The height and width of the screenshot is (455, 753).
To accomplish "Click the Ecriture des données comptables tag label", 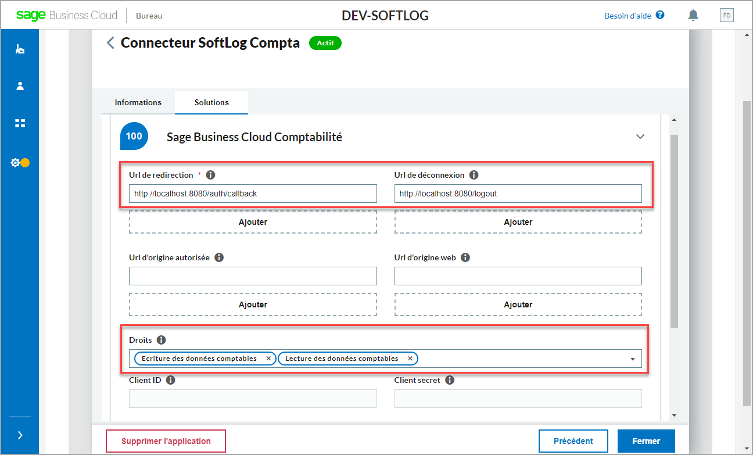I will point(199,359).
